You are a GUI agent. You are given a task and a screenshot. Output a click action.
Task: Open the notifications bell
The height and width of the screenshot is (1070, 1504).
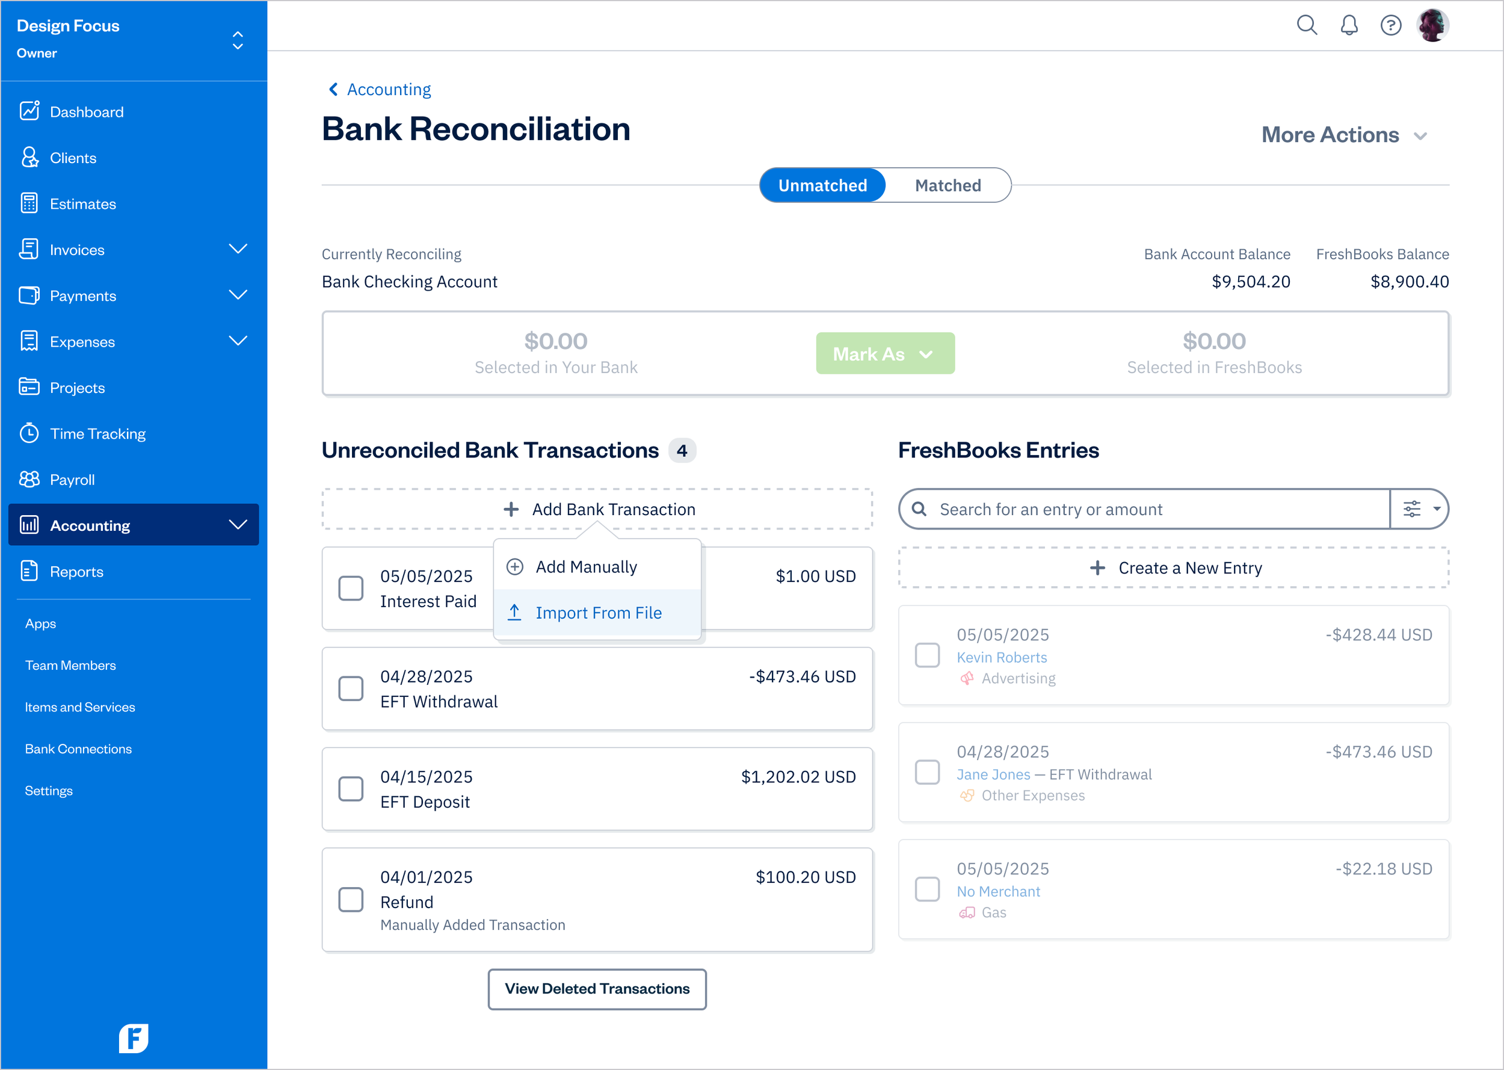[x=1349, y=25]
